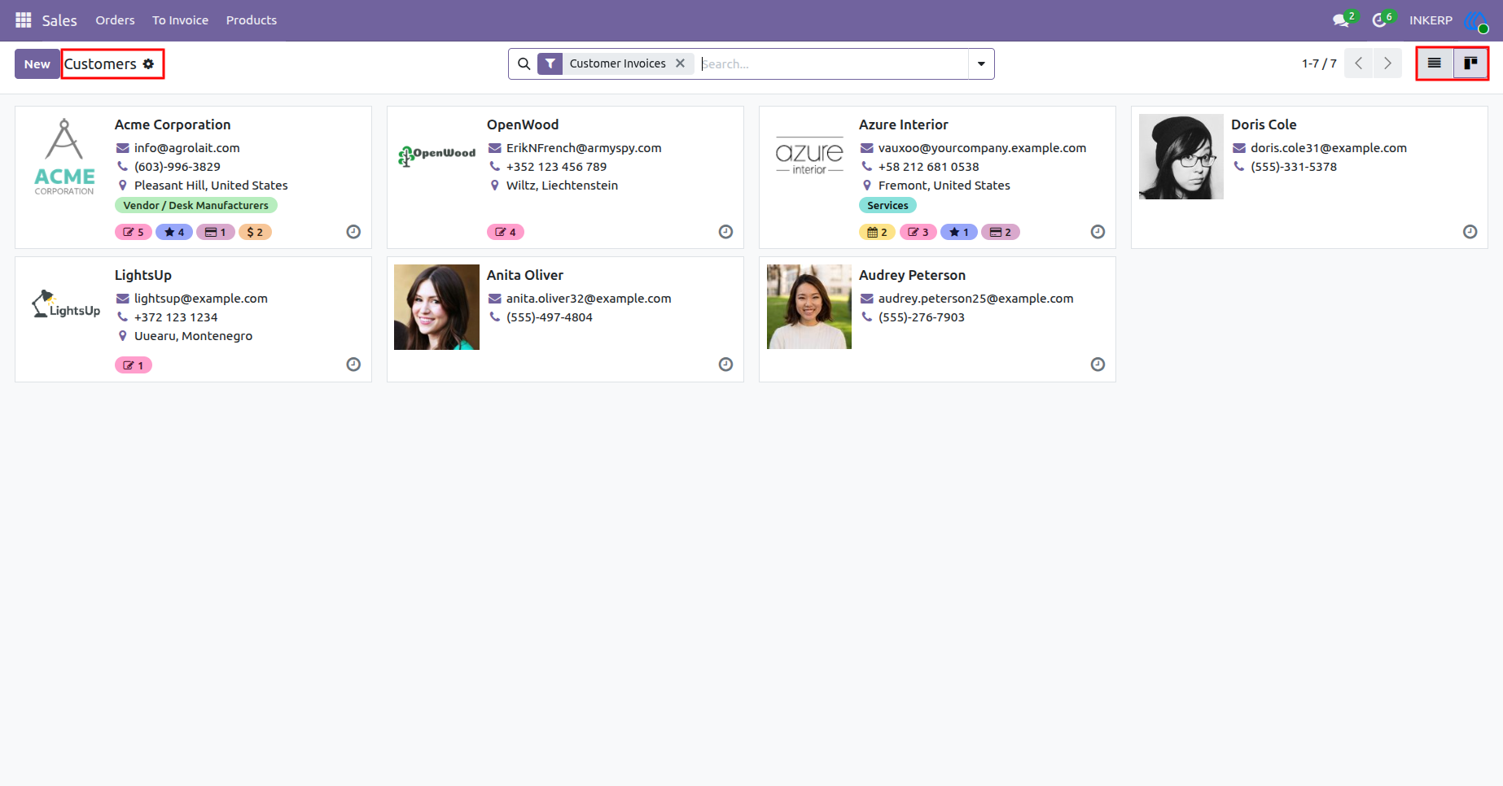Click Azure Interior's star badge showing 1
Viewport: 1503px width, 786px height.
pyautogui.click(x=959, y=232)
